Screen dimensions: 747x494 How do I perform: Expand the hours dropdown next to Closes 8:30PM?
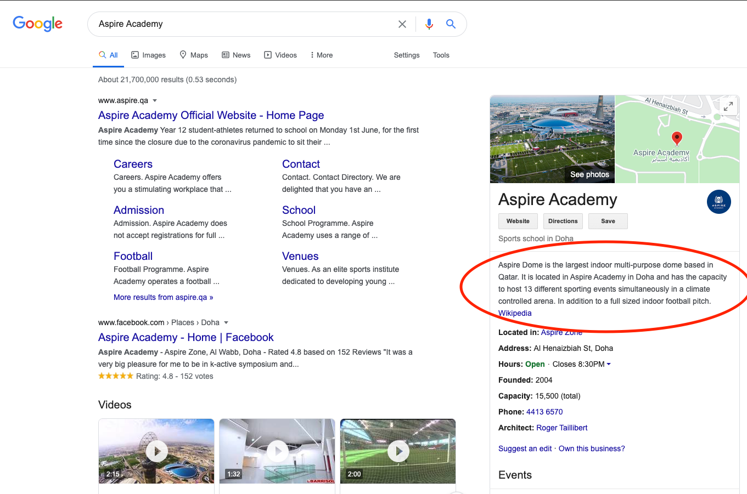609,364
